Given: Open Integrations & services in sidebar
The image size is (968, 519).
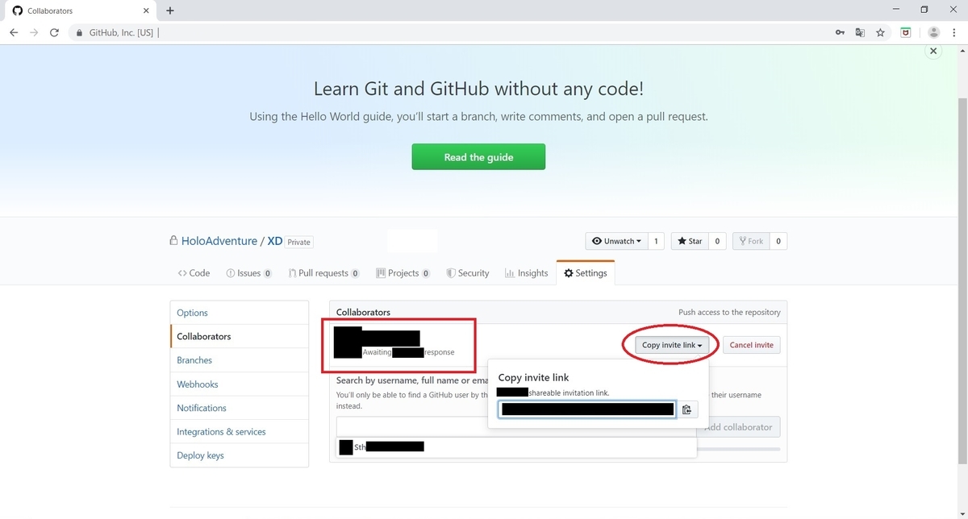Looking at the screenshot, I should (240, 432).
